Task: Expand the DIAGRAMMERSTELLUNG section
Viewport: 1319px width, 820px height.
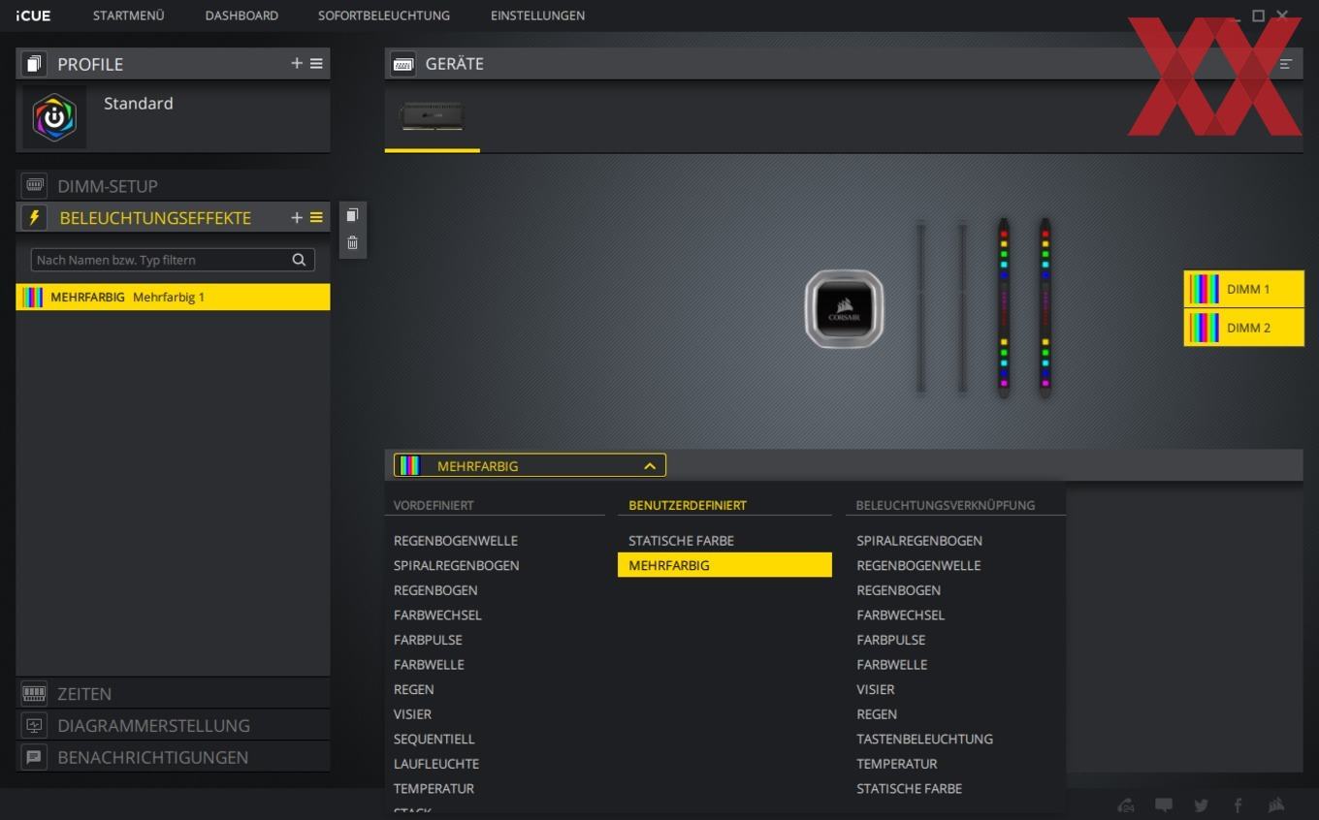Action: 173,725
